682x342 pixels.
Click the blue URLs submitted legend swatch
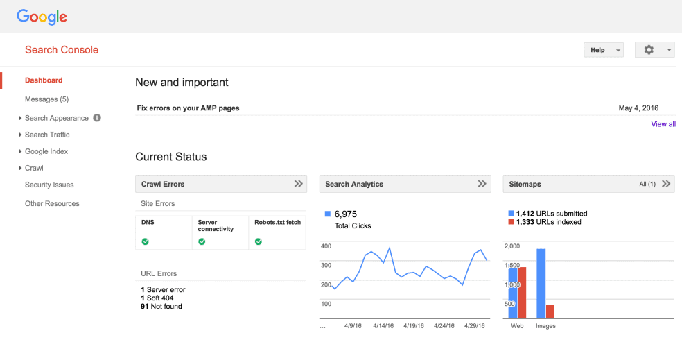click(511, 214)
